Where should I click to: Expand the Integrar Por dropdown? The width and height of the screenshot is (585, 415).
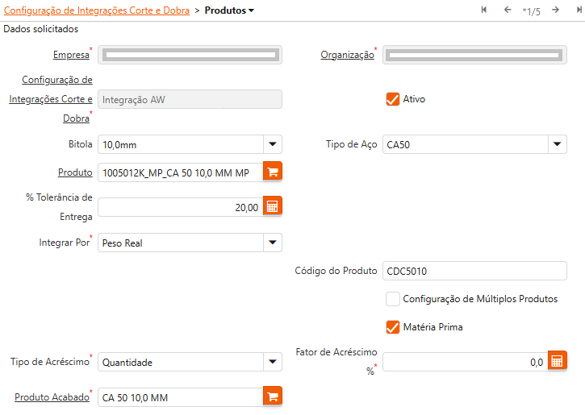point(272,243)
